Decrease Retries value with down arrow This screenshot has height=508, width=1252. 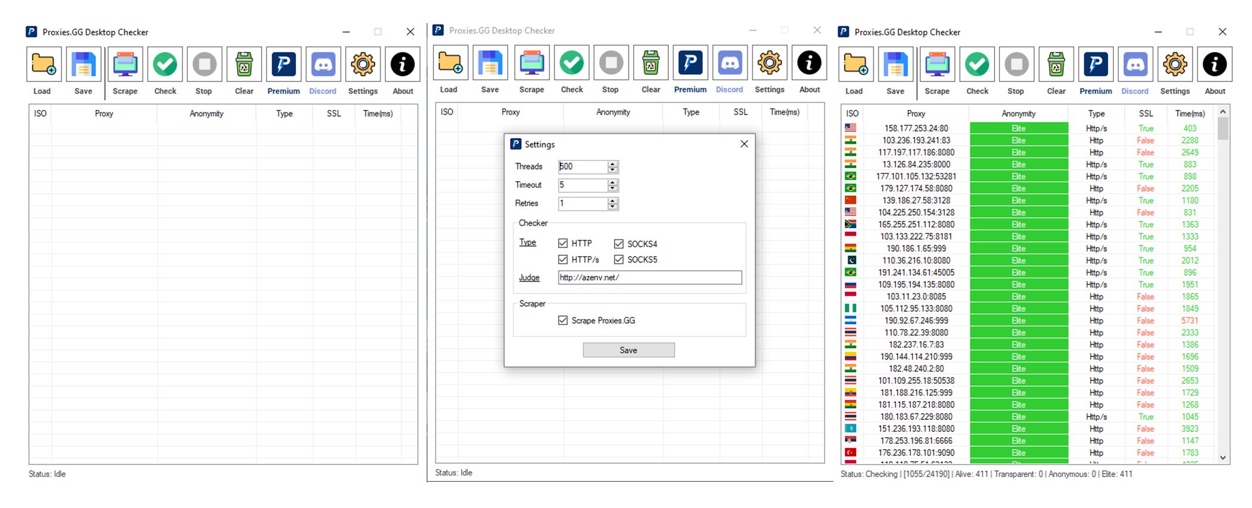click(x=613, y=207)
